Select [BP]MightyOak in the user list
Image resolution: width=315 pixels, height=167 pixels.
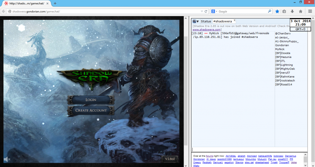(285, 69)
